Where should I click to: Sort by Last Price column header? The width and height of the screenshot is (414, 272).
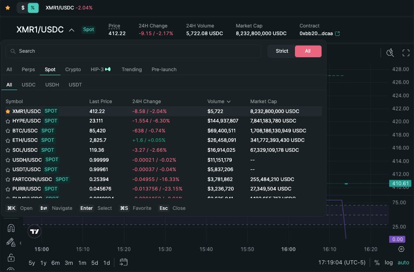(x=101, y=101)
